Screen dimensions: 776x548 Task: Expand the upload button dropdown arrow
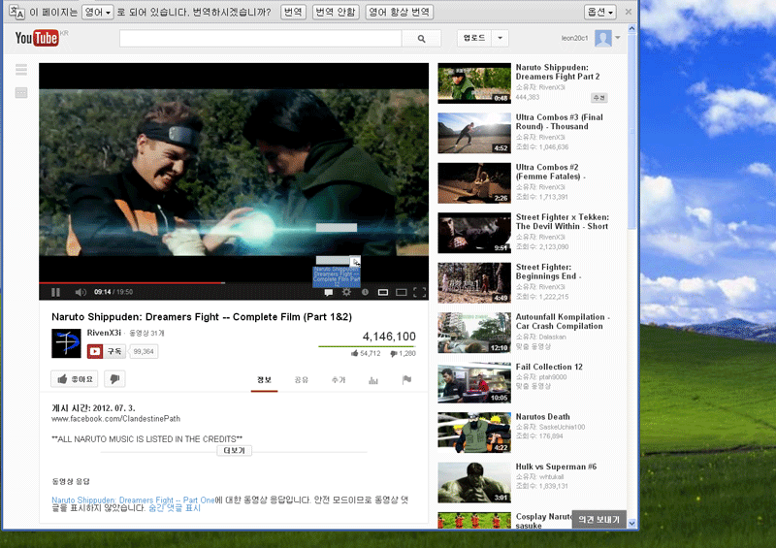coord(500,38)
